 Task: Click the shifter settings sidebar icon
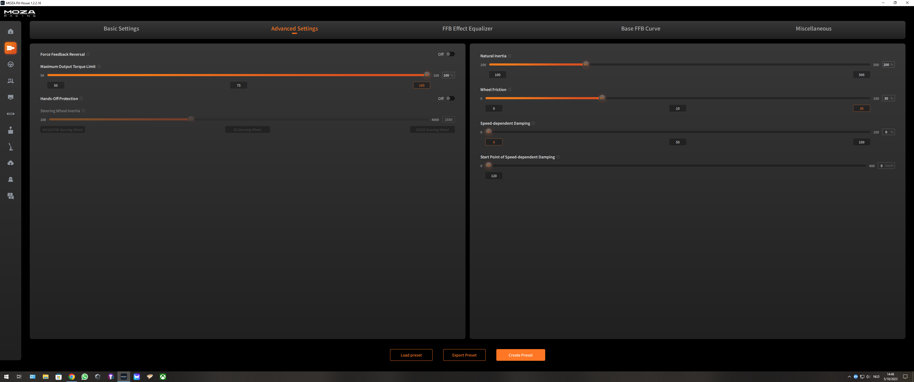pos(11,131)
